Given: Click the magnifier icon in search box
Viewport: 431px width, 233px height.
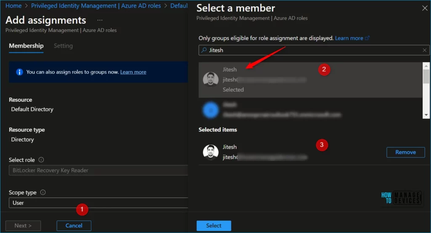Looking at the screenshot, I should 204,50.
